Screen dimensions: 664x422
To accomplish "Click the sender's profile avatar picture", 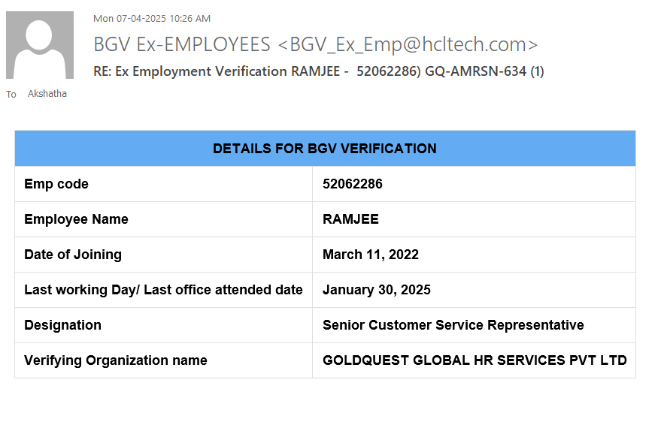I will [40, 45].
